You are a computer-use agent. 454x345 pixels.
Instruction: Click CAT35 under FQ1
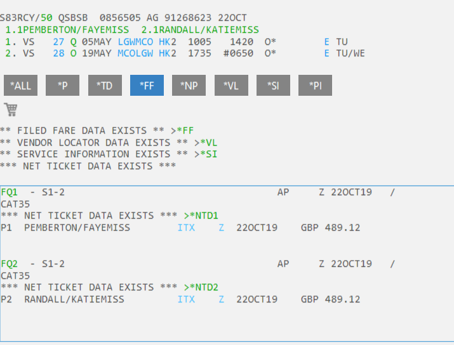pyautogui.click(x=15, y=204)
